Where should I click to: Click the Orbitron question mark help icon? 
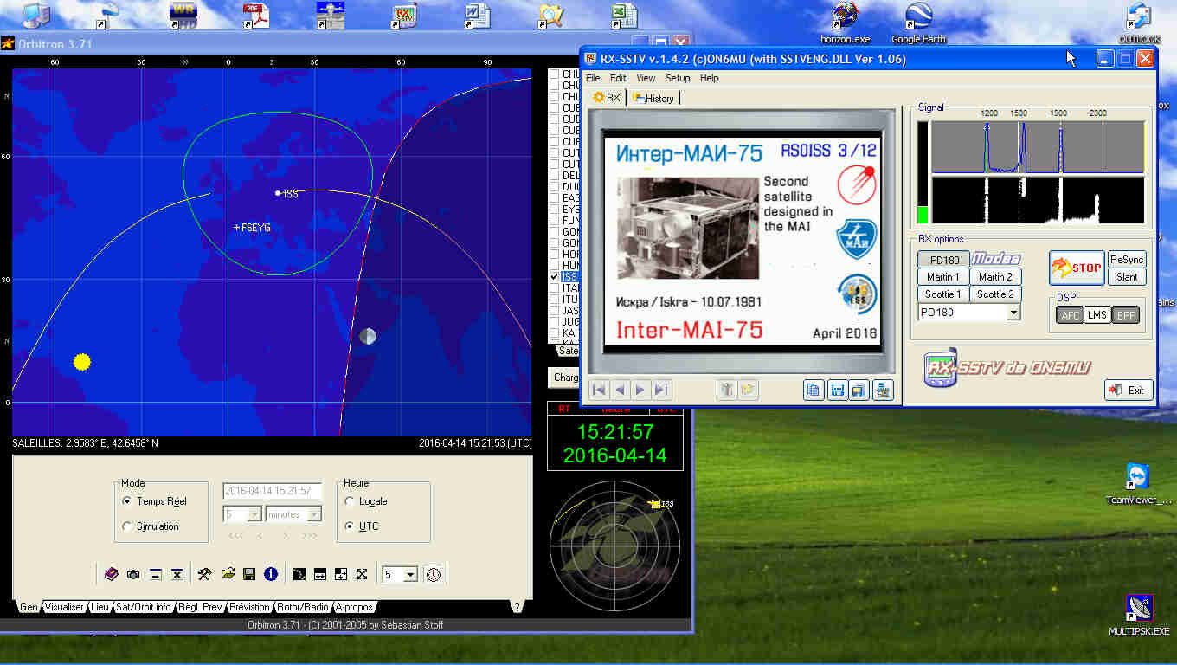point(517,607)
